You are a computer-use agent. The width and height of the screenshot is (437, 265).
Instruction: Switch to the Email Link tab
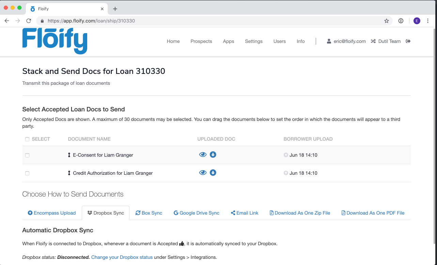(x=245, y=213)
